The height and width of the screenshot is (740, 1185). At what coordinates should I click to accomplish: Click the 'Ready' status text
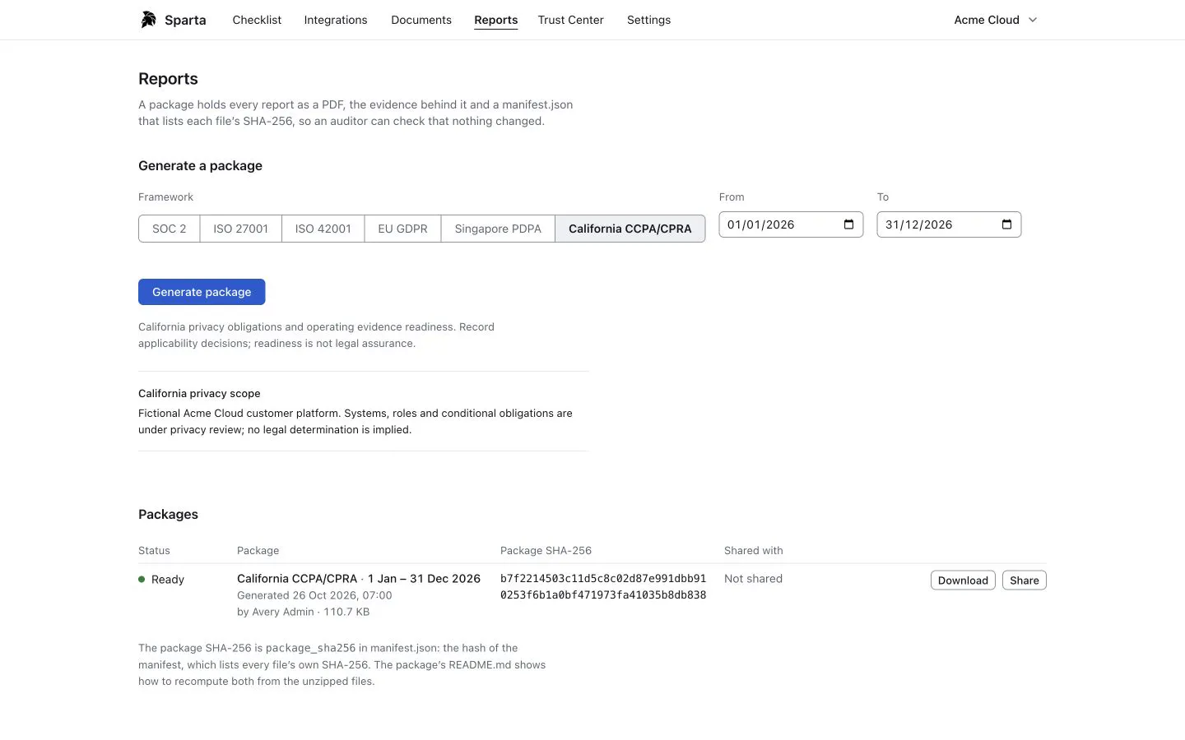[168, 580]
